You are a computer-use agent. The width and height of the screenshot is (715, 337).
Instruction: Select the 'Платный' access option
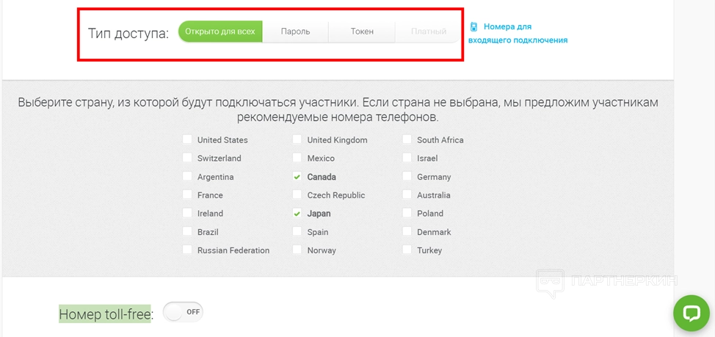[429, 32]
